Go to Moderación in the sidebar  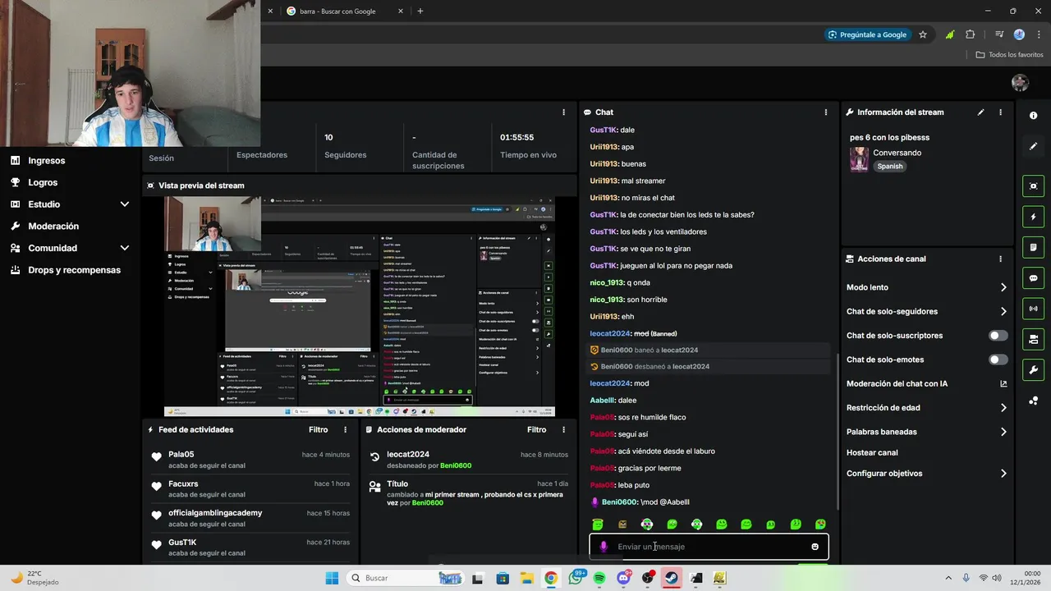pyautogui.click(x=53, y=226)
